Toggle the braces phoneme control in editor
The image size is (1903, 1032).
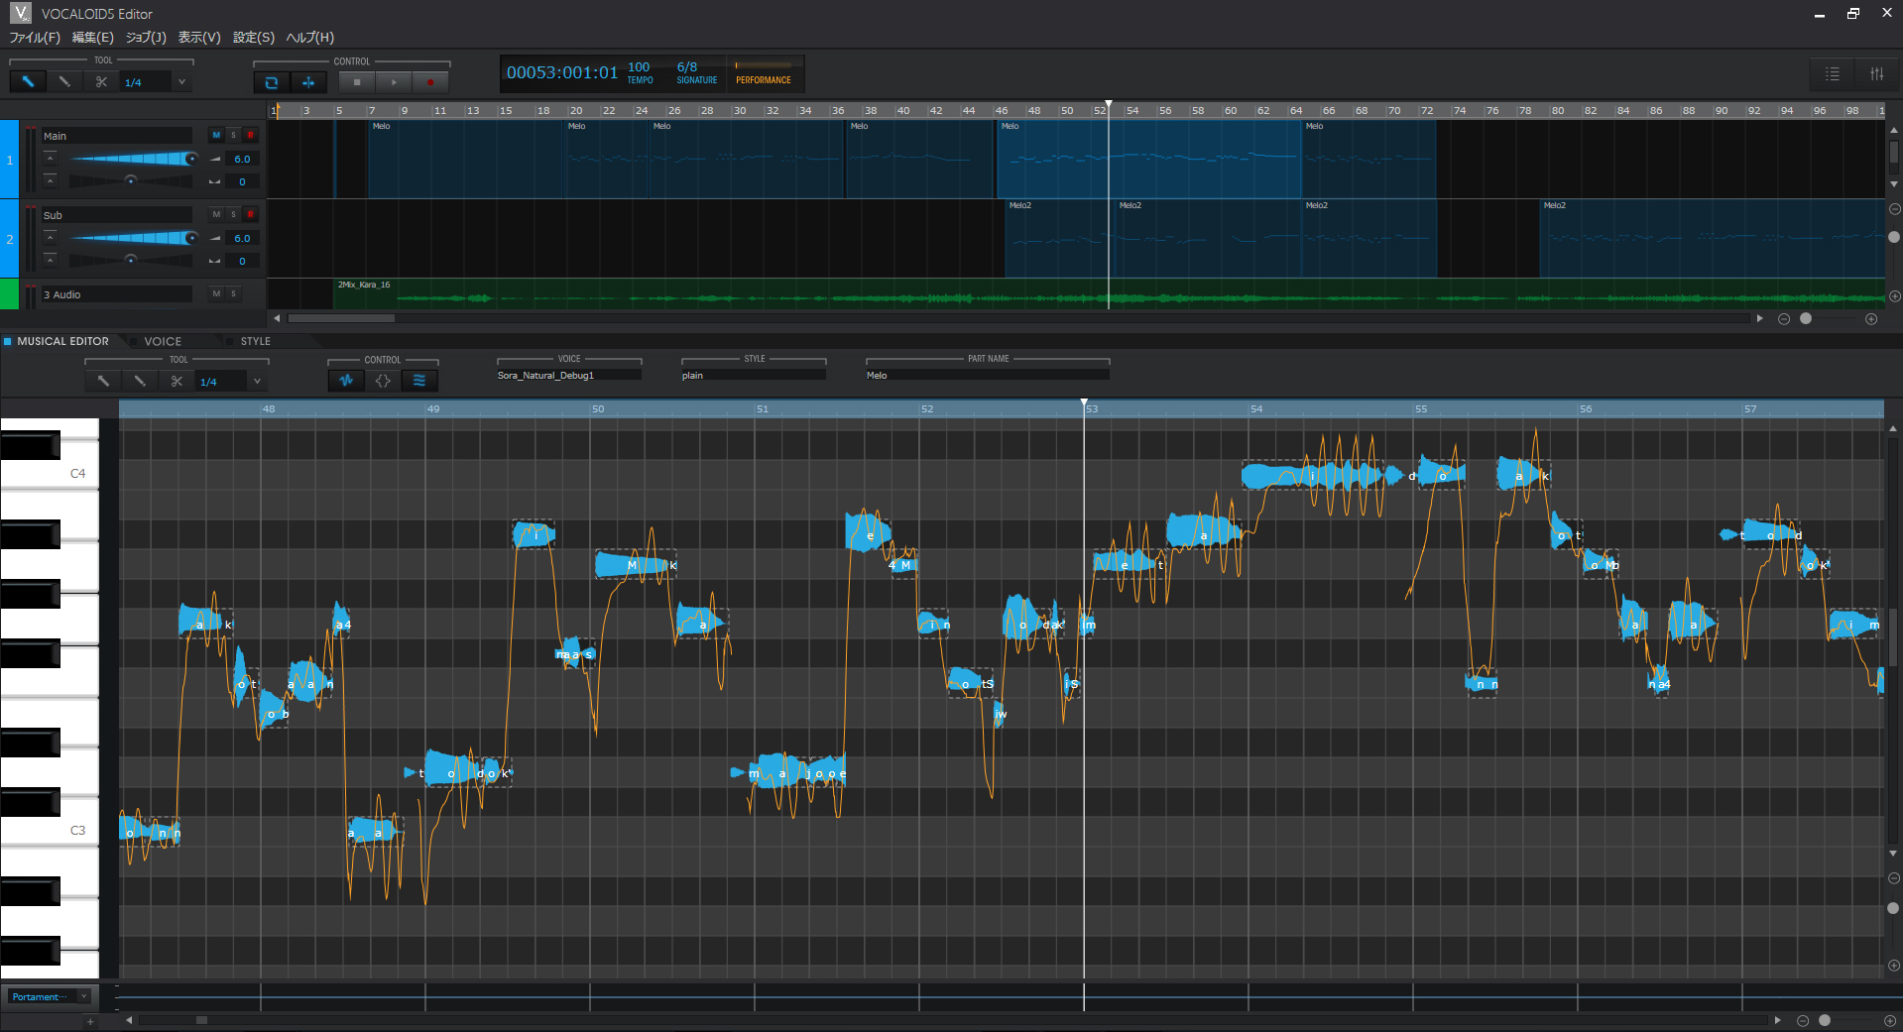(x=383, y=381)
